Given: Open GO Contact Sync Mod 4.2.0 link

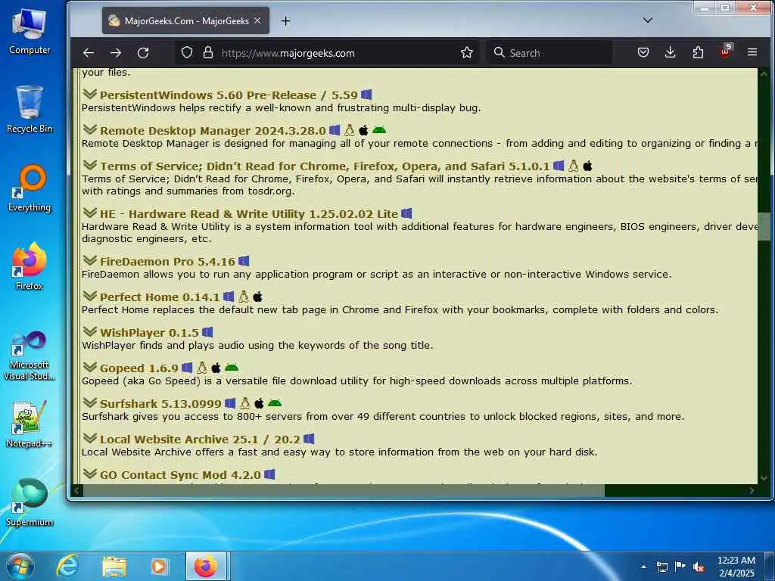Looking at the screenshot, I should click(x=180, y=475).
